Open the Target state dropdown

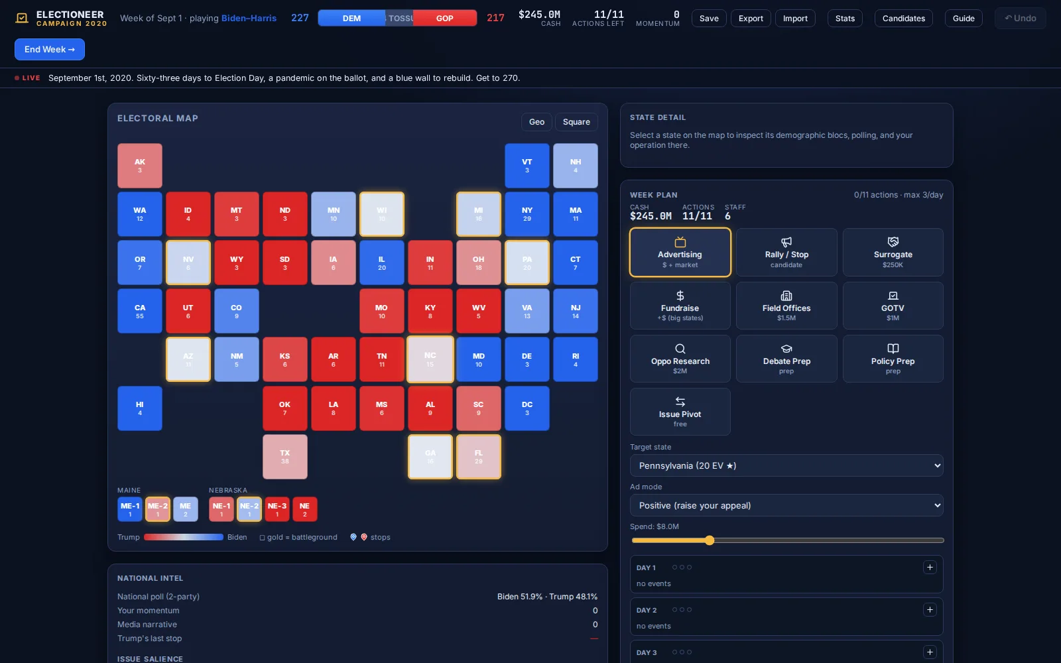pyautogui.click(x=786, y=465)
